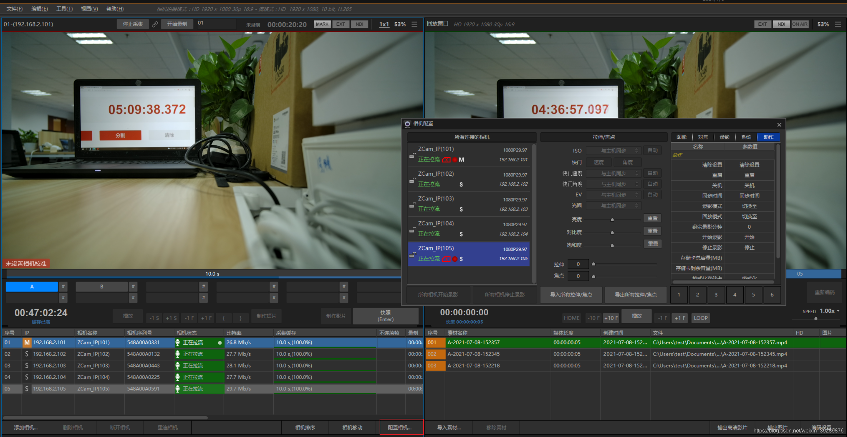Switch to the 图像 tab
Screen dimensions: 847x437
tap(681, 137)
